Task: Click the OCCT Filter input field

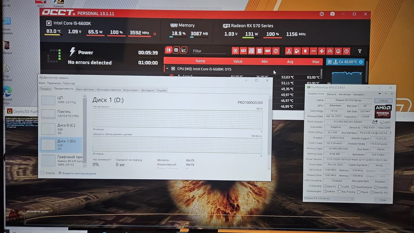Action: tap(209, 51)
